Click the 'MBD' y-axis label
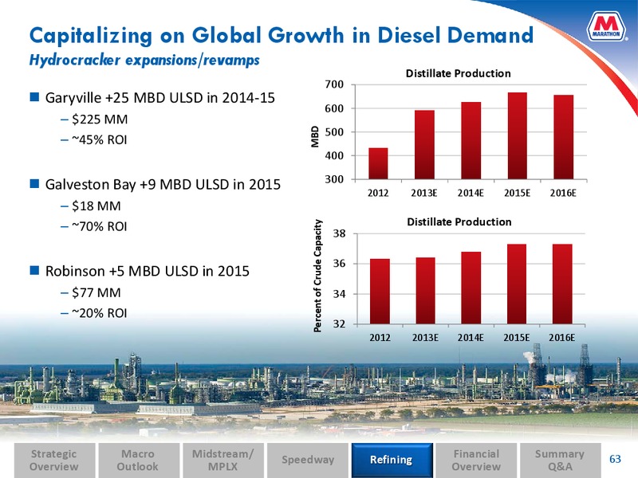 (x=315, y=136)
